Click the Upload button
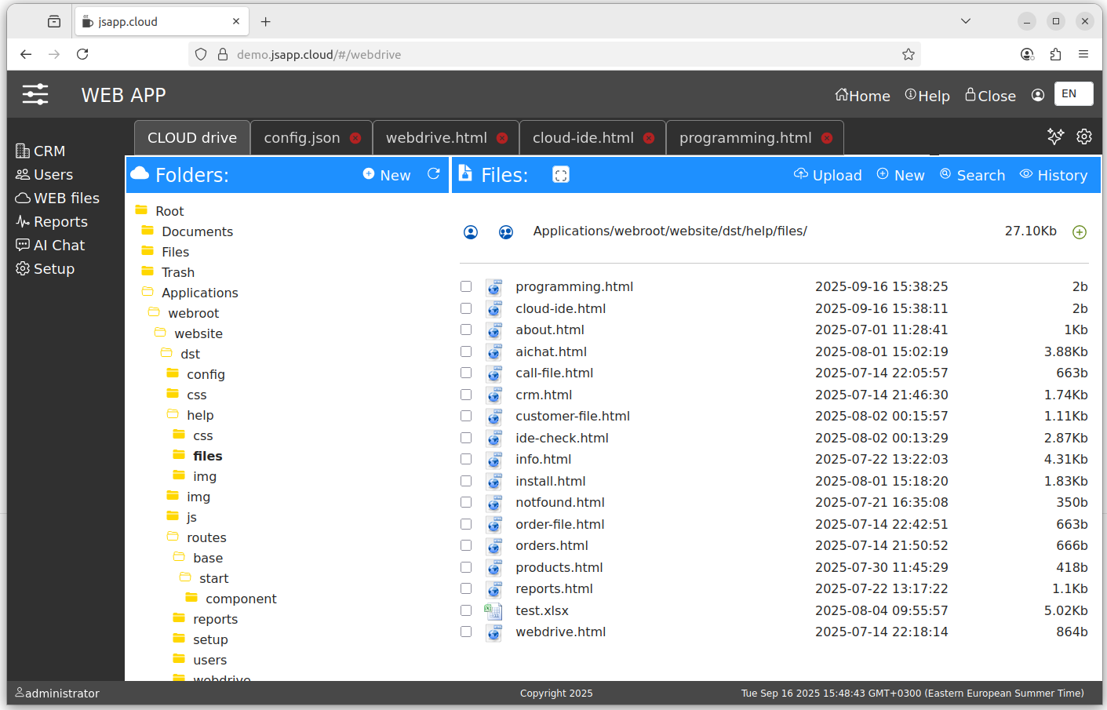Viewport: 1107px width, 710px height. (828, 175)
